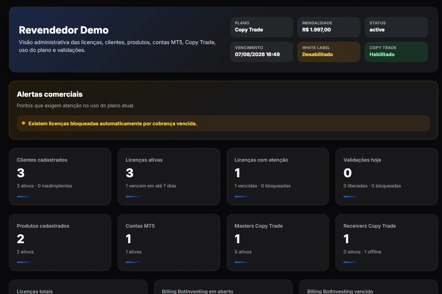This screenshot has width=442, height=294.
Task: Open the Licenças ativas card
Action: pos(169,176)
